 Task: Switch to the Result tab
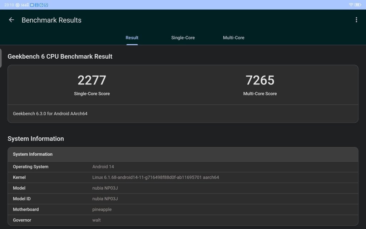(132, 38)
